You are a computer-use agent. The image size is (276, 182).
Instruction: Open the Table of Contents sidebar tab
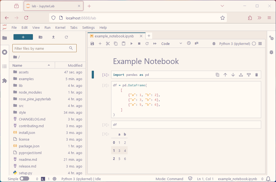click(x=5, y=66)
